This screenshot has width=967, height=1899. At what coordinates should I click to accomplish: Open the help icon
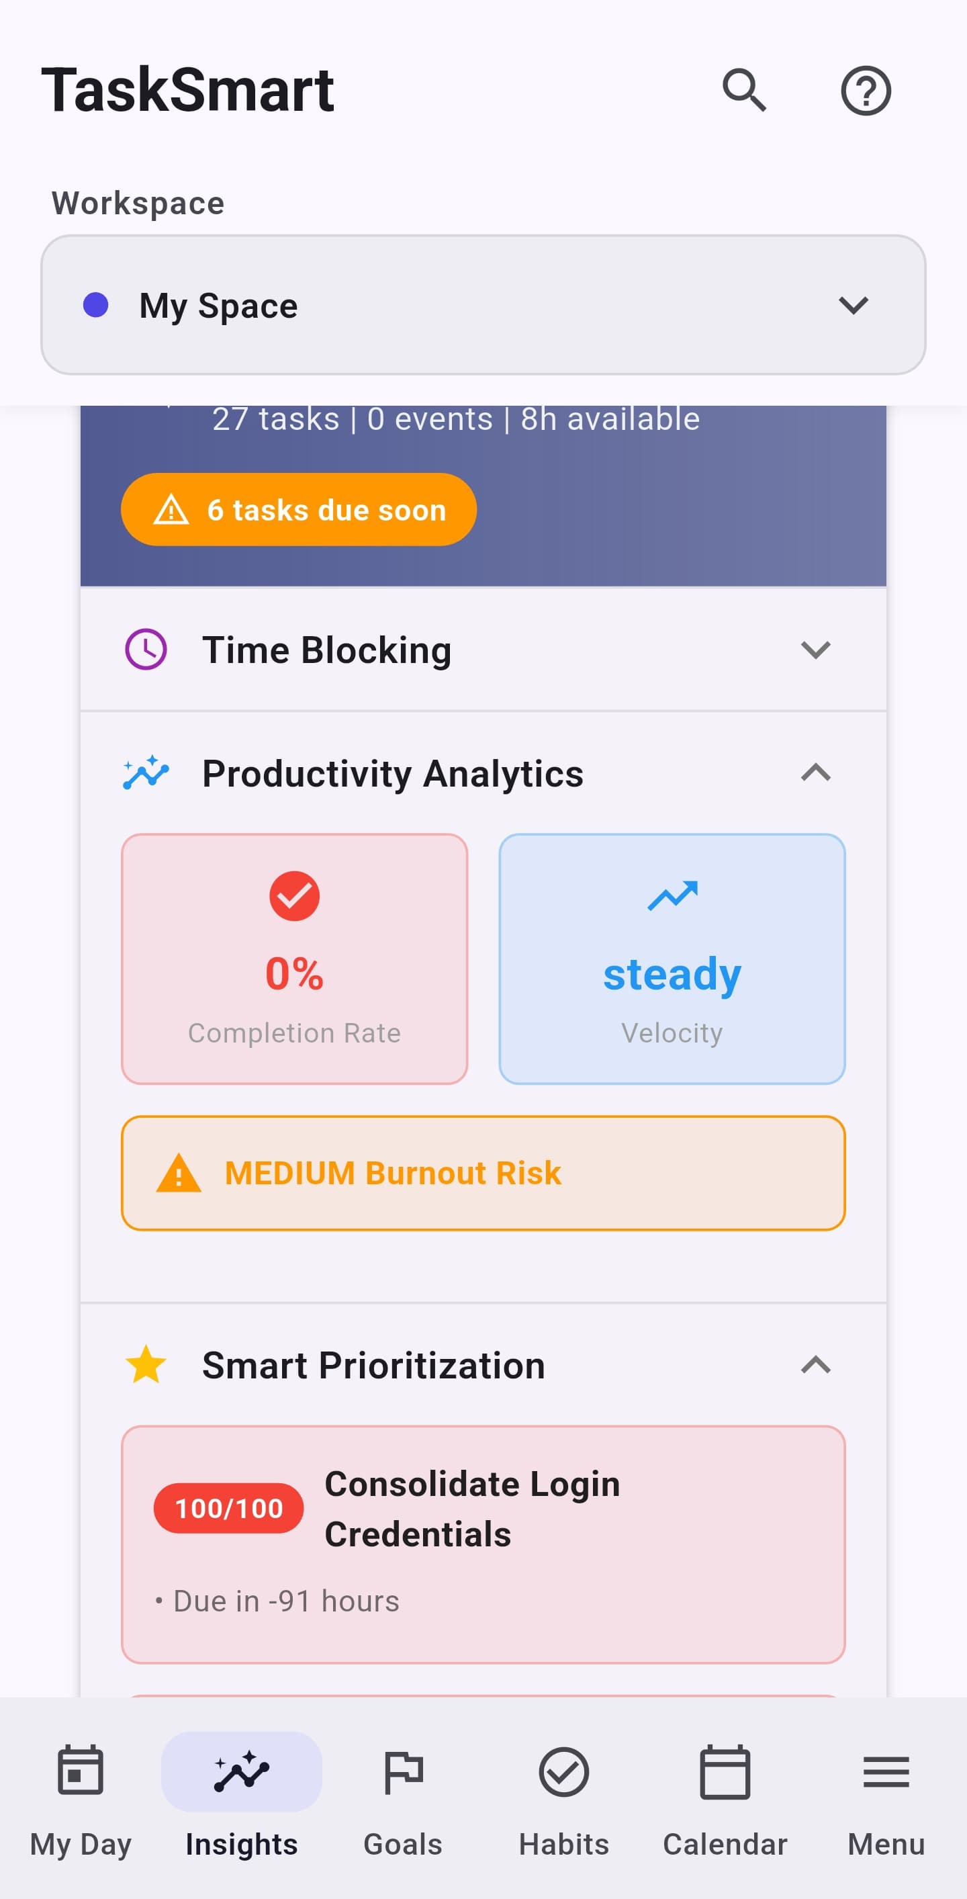[866, 90]
